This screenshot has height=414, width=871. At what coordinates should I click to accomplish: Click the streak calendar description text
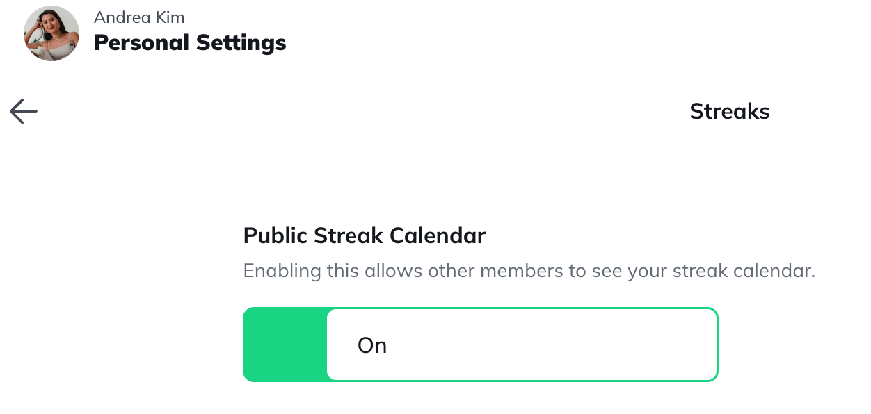(x=529, y=271)
